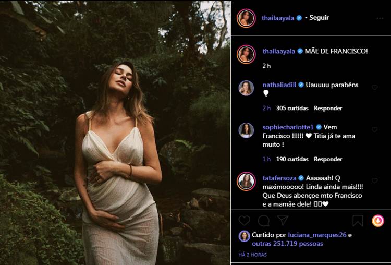Reply to nathaliadill's comment
The height and width of the screenshot is (265, 391).
pyautogui.click(x=328, y=108)
